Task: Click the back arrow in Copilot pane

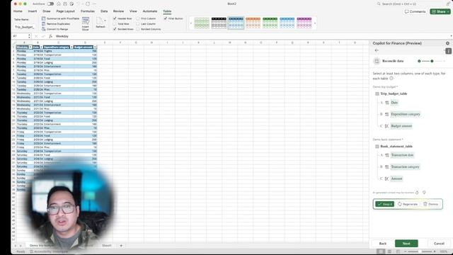Action: (x=377, y=50)
